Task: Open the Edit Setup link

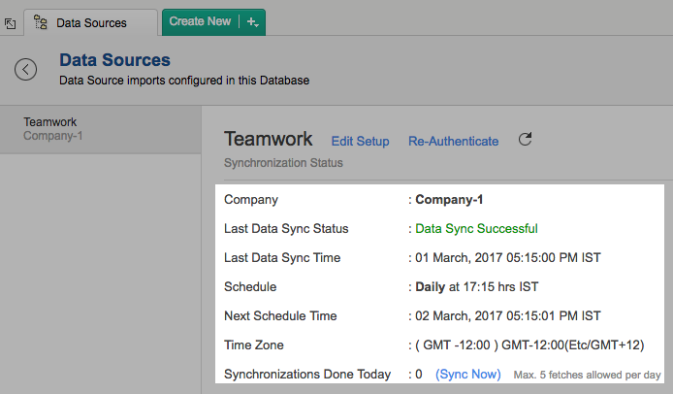Action: [x=360, y=142]
